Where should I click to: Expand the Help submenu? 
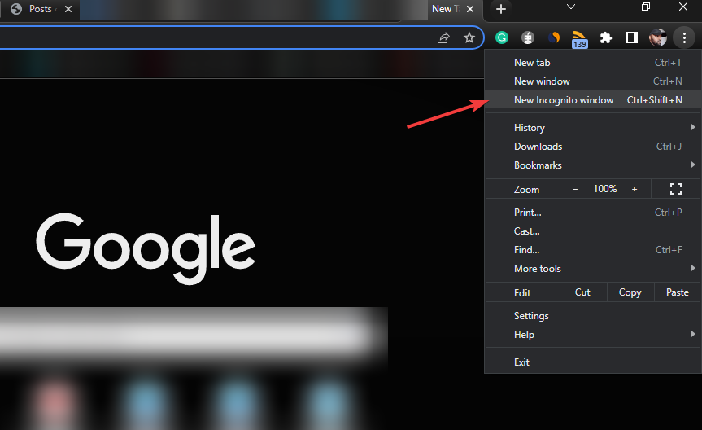point(593,335)
